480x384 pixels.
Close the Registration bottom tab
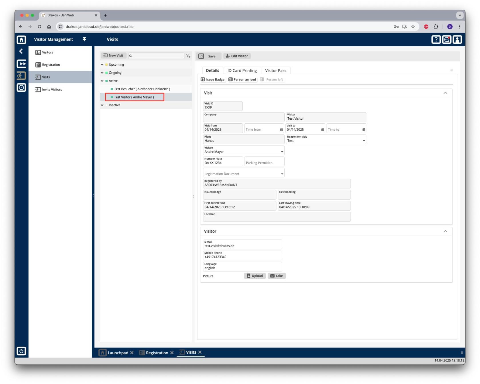pos(172,353)
